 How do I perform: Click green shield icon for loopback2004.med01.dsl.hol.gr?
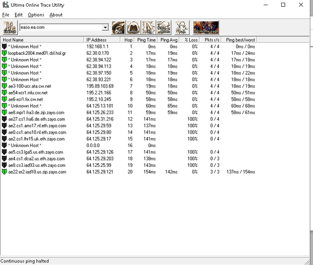(x=4, y=53)
